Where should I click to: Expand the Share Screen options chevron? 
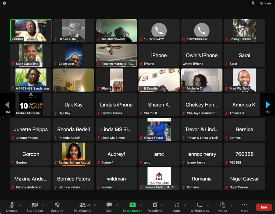click(x=141, y=205)
